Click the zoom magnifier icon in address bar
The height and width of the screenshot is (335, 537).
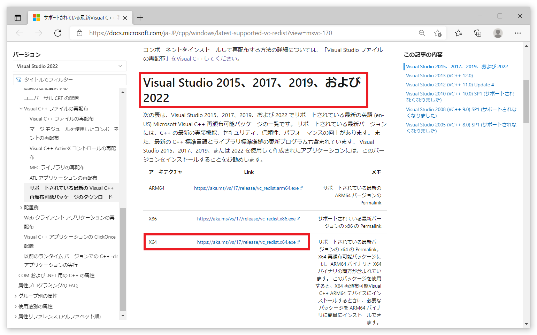click(x=422, y=33)
